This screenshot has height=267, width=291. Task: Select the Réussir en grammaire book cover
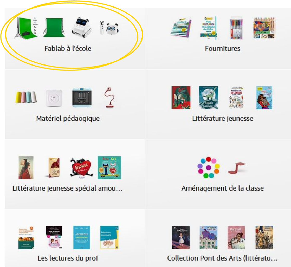tap(109, 238)
